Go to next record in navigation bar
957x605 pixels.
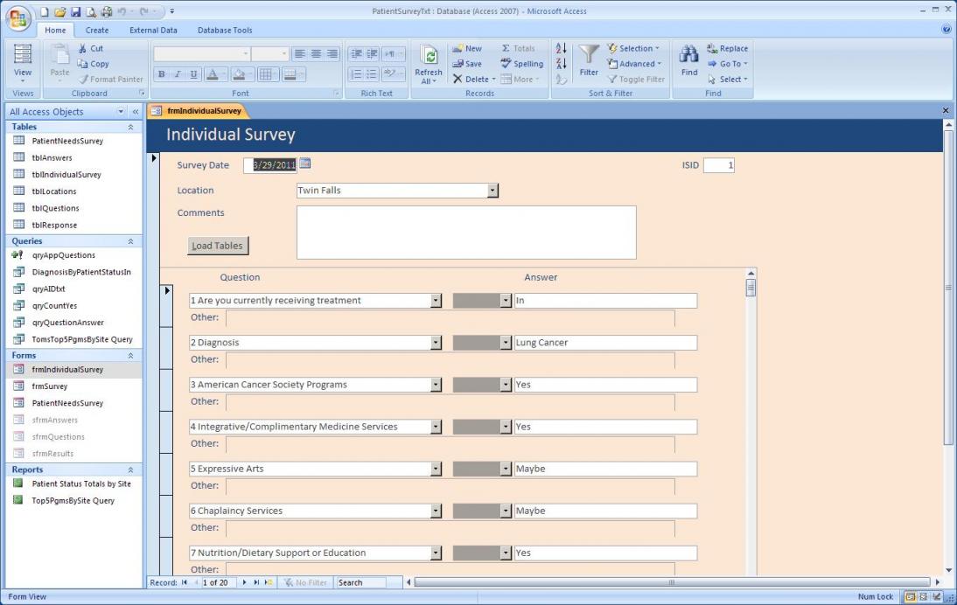click(x=245, y=582)
